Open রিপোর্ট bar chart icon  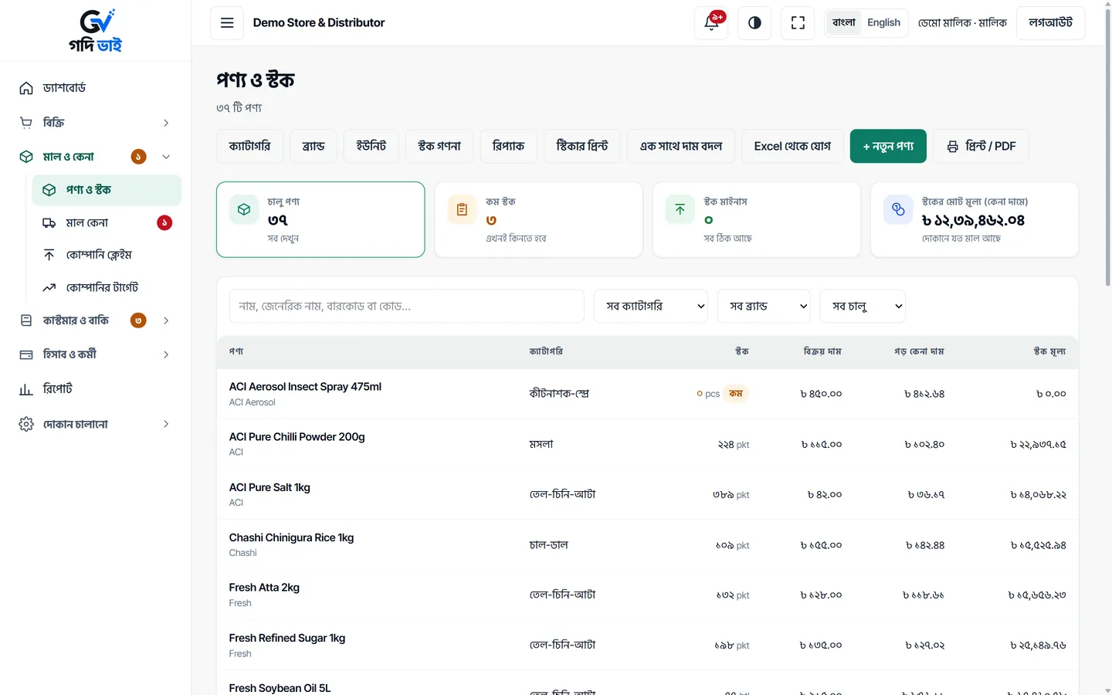[x=26, y=389]
